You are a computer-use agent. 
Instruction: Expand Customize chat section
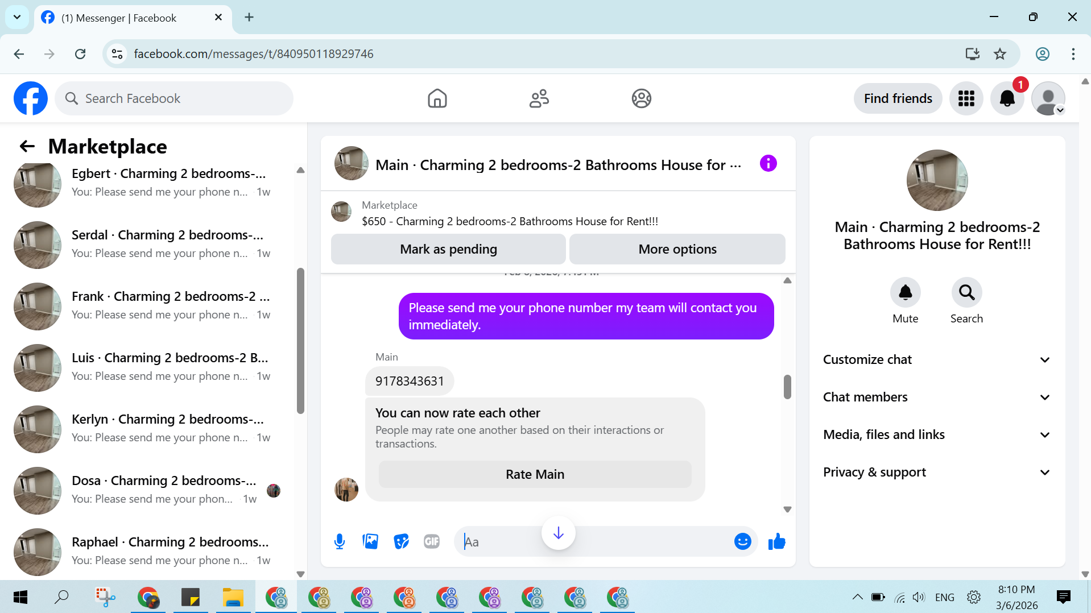click(937, 359)
